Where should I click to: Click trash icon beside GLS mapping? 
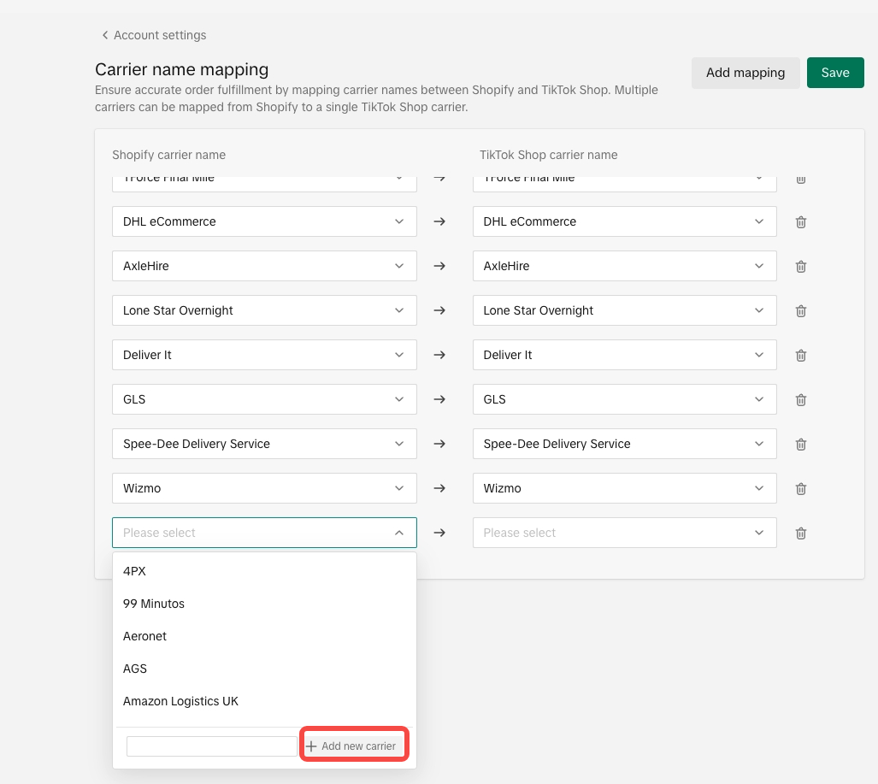800,400
